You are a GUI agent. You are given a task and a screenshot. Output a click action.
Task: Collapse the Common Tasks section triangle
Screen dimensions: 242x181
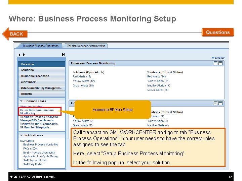point(21,101)
